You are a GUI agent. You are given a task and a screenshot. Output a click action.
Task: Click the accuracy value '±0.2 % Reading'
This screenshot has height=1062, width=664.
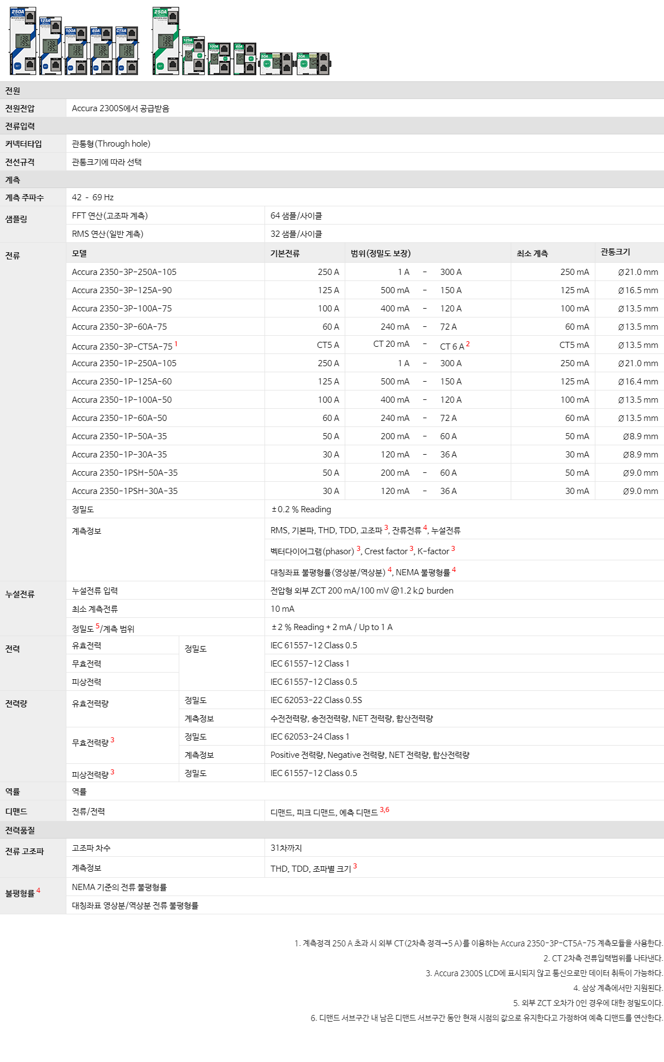[301, 509]
